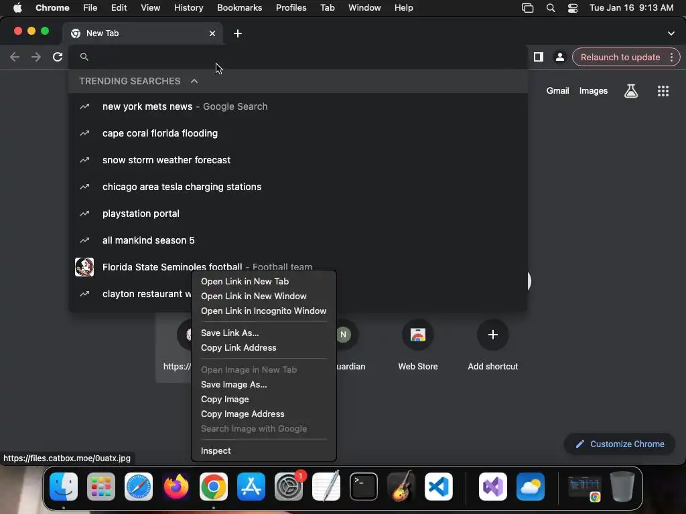686x514 pixels.
Task: Click the Guardian shortcut N icon
Action: click(344, 335)
